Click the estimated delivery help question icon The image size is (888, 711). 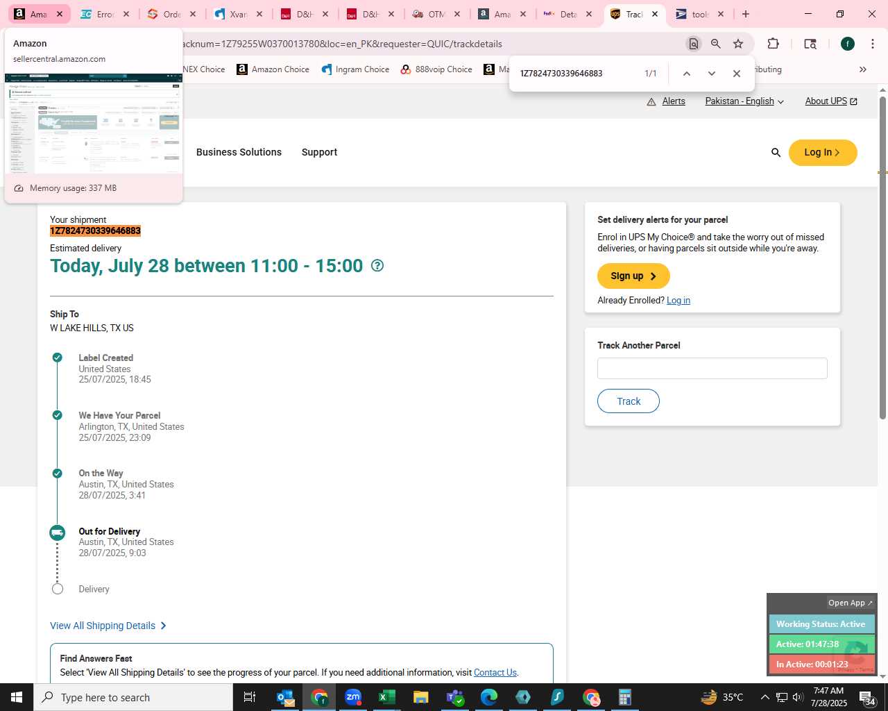[x=377, y=265]
